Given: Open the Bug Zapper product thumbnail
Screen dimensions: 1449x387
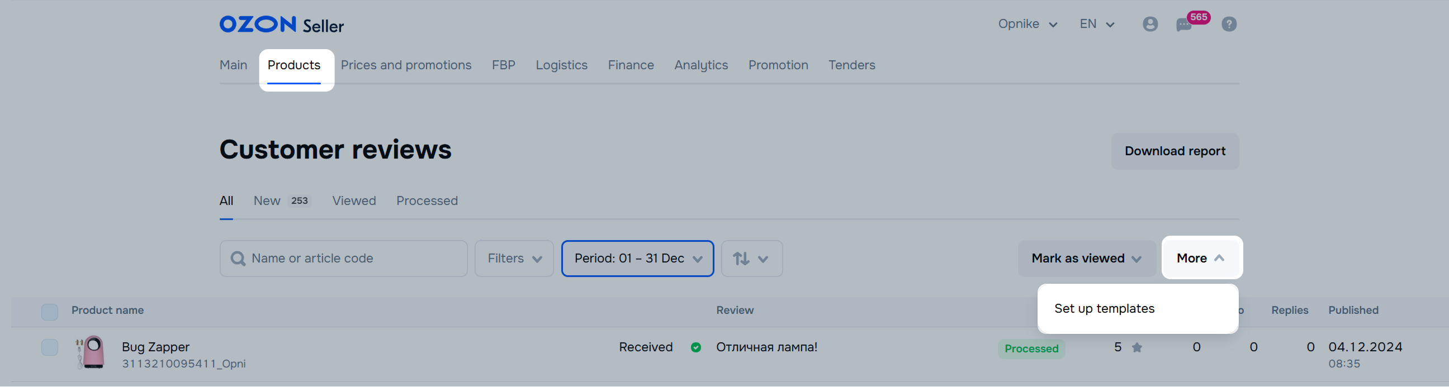Looking at the screenshot, I should coord(92,353).
